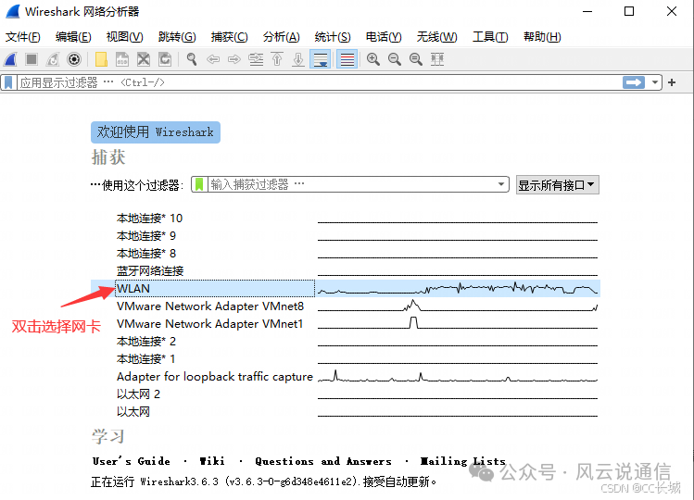The image size is (694, 500).
Task: Start capturing packets with the shark fin icon
Action: [10, 59]
